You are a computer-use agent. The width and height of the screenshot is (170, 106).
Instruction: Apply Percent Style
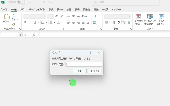(114, 22)
